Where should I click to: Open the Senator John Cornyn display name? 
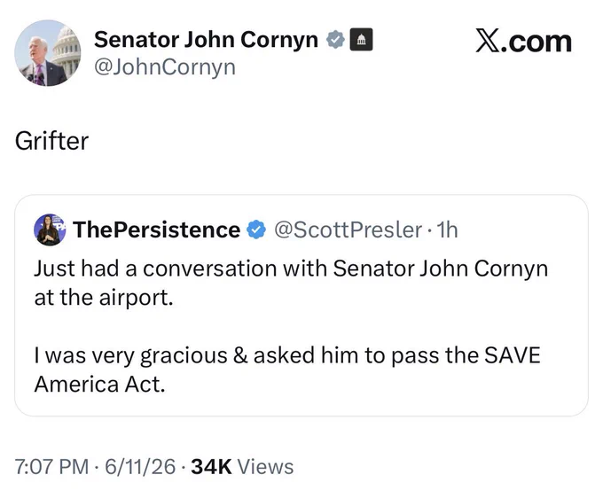(206, 40)
